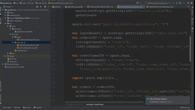The image size is (195, 110).
Task: Click the Collapse All icon in Project panel
Action: point(41,7)
